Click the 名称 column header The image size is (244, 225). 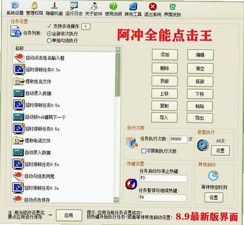45,48
